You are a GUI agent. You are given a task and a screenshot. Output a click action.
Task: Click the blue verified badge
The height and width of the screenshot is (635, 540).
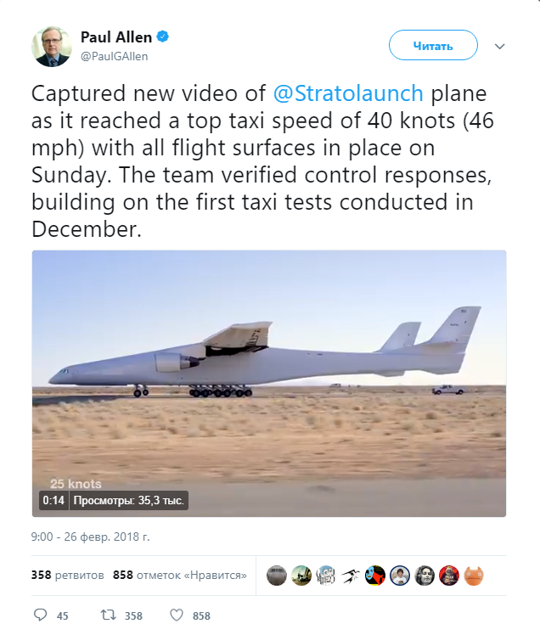point(161,37)
